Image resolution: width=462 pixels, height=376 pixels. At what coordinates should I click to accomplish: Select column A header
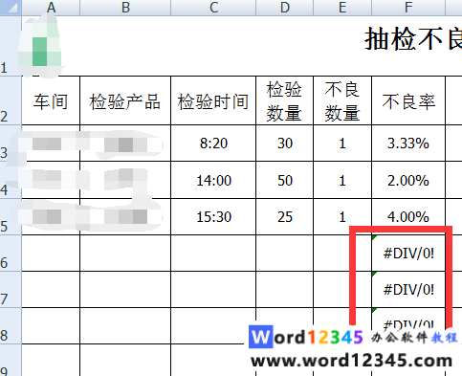[51, 8]
